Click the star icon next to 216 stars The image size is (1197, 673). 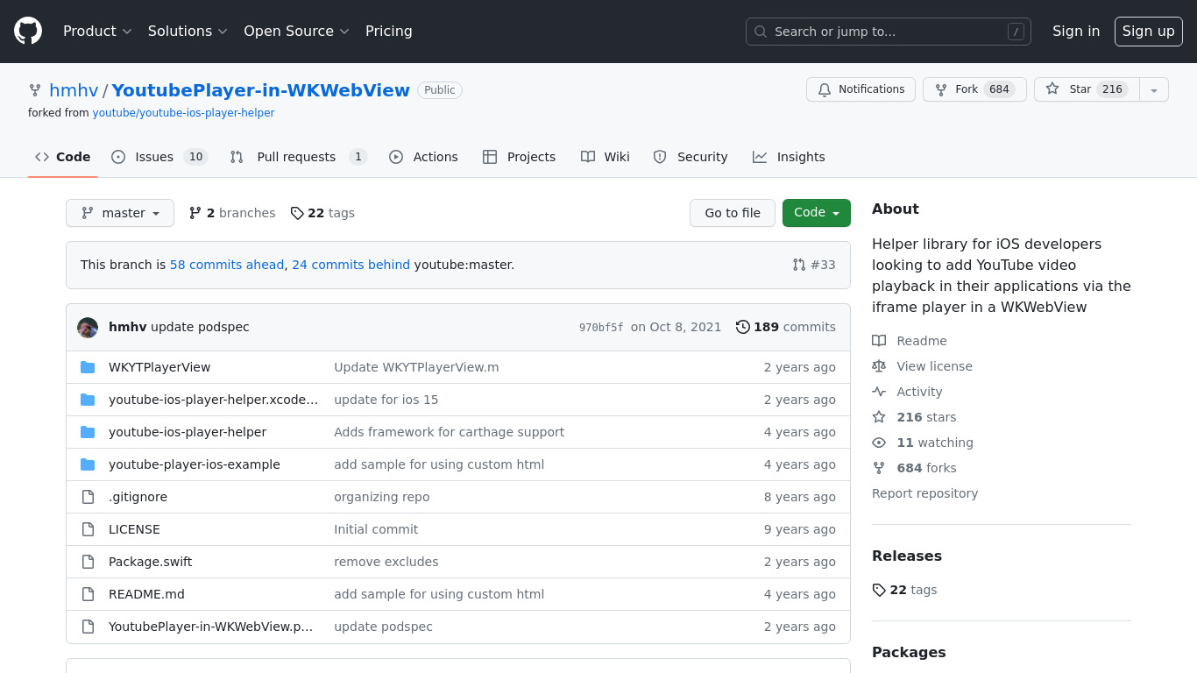pyautogui.click(x=879, y=417)
